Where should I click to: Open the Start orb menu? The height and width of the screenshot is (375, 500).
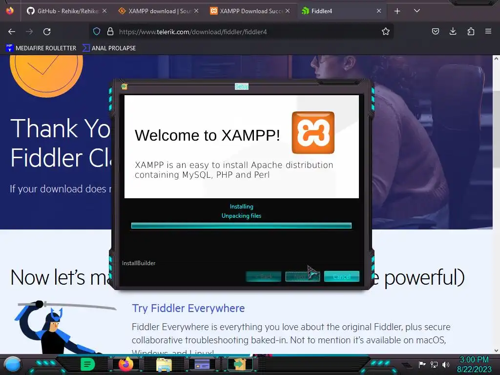tap(13, 364)
